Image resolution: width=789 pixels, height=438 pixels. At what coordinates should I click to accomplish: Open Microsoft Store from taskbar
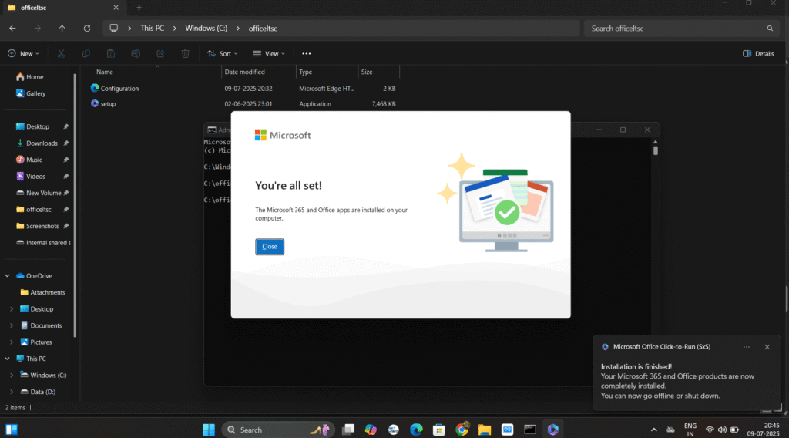[x=438, y=430]
